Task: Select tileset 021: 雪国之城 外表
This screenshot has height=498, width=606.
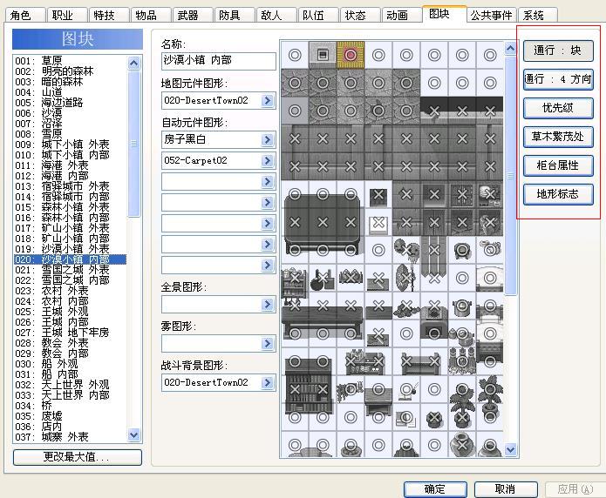Action: tap(71, 270)
